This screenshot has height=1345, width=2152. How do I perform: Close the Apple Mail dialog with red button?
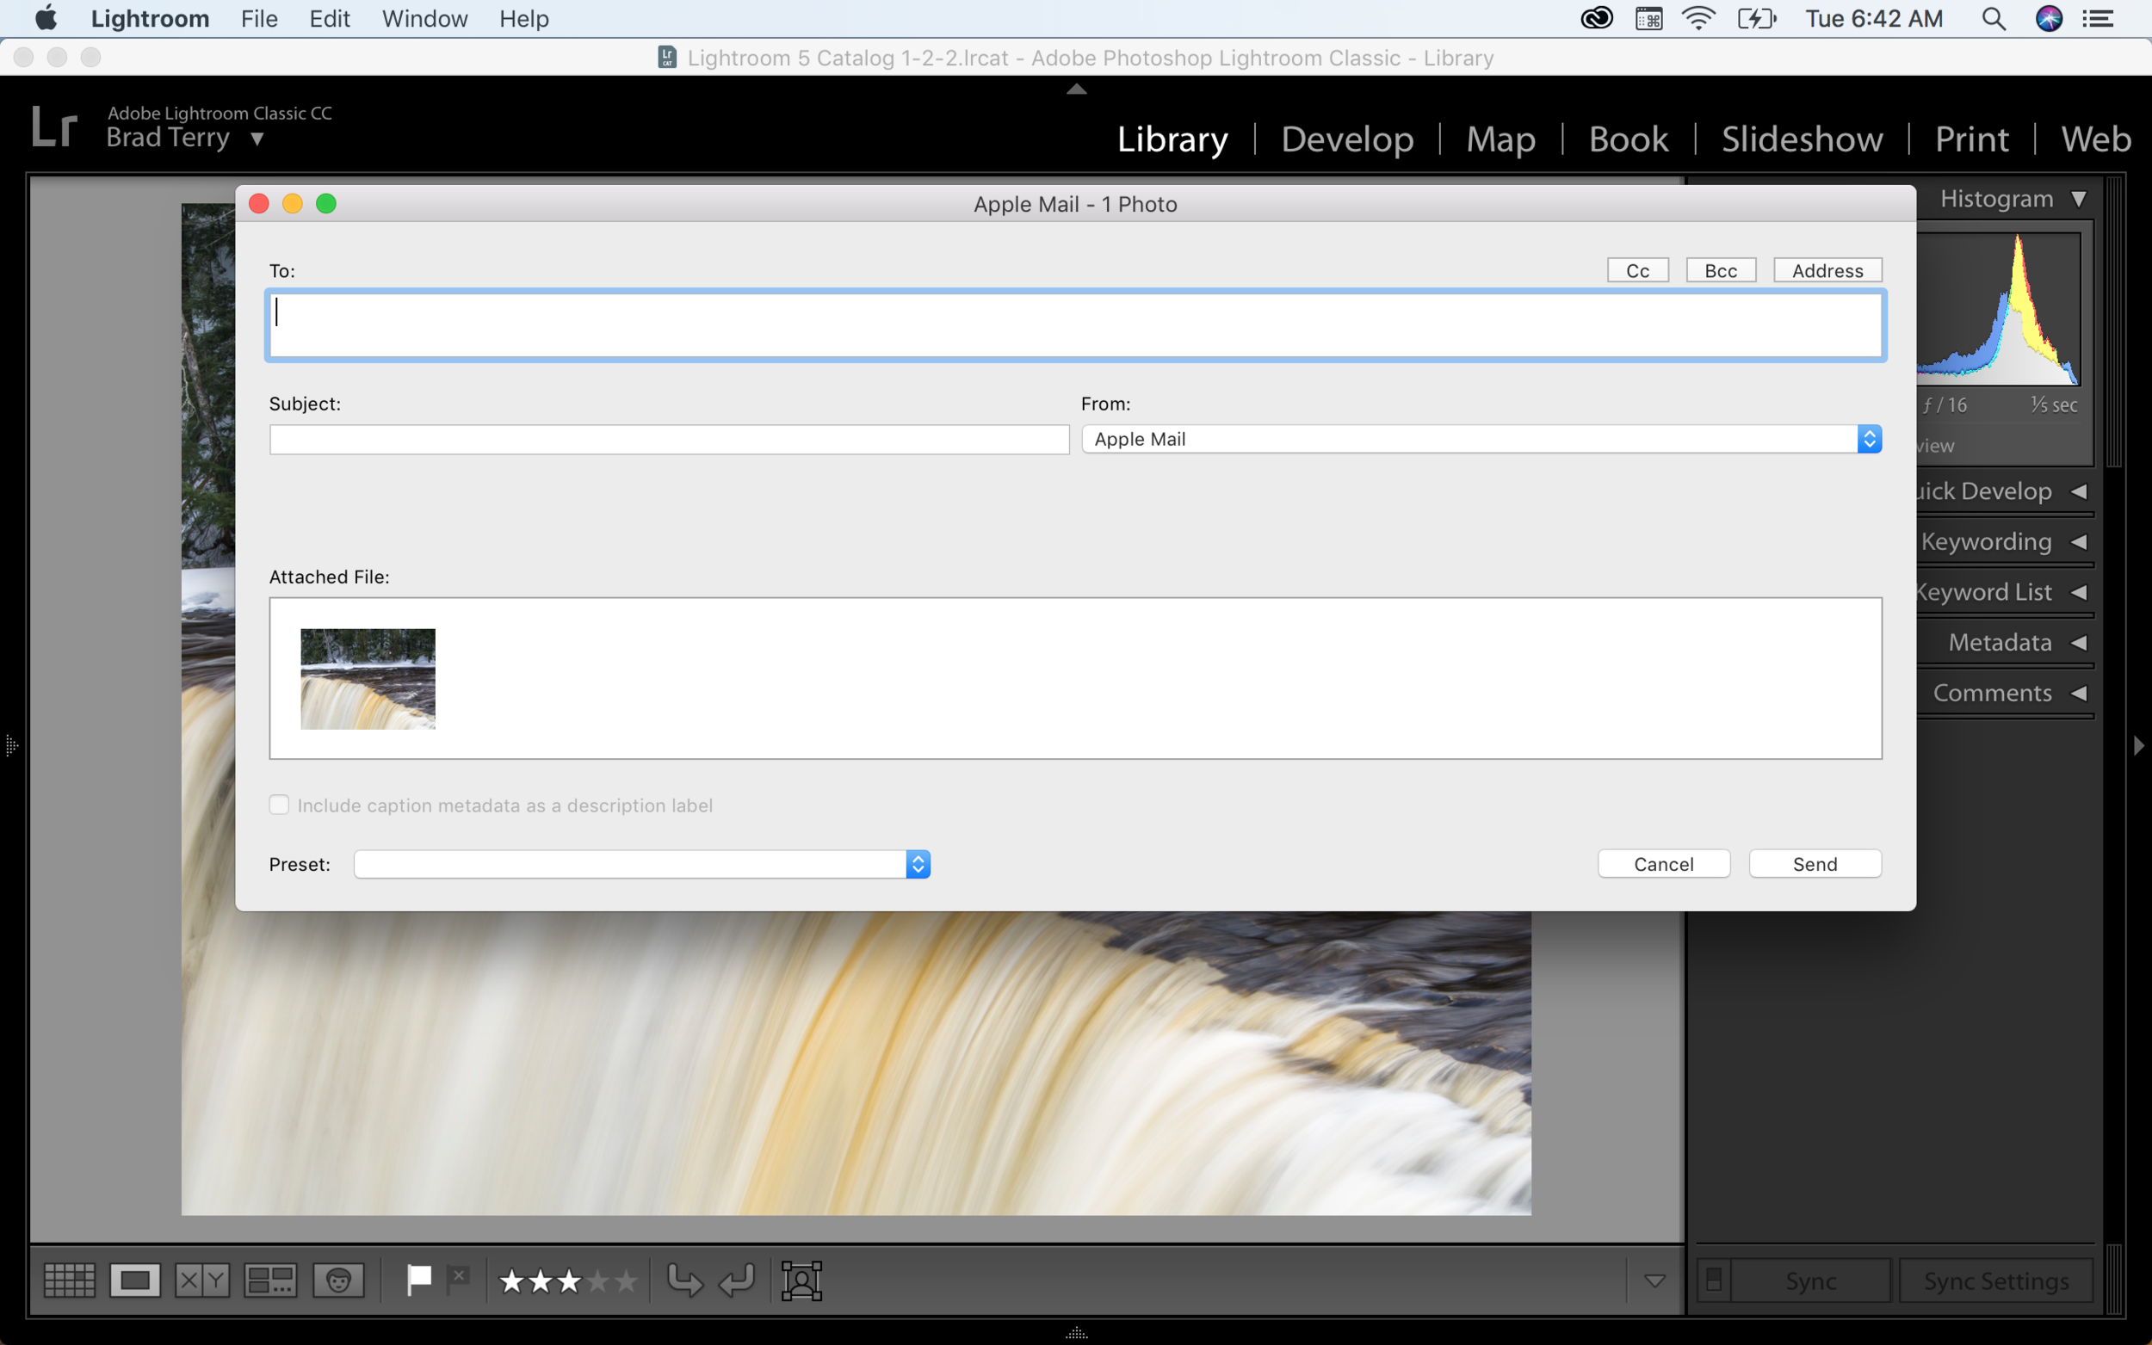point(259,204)
